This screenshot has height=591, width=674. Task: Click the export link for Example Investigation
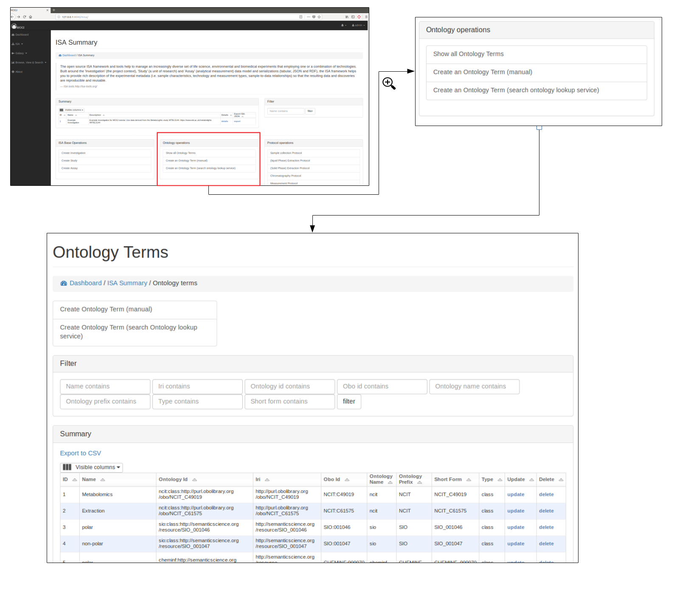pos(237,121)
